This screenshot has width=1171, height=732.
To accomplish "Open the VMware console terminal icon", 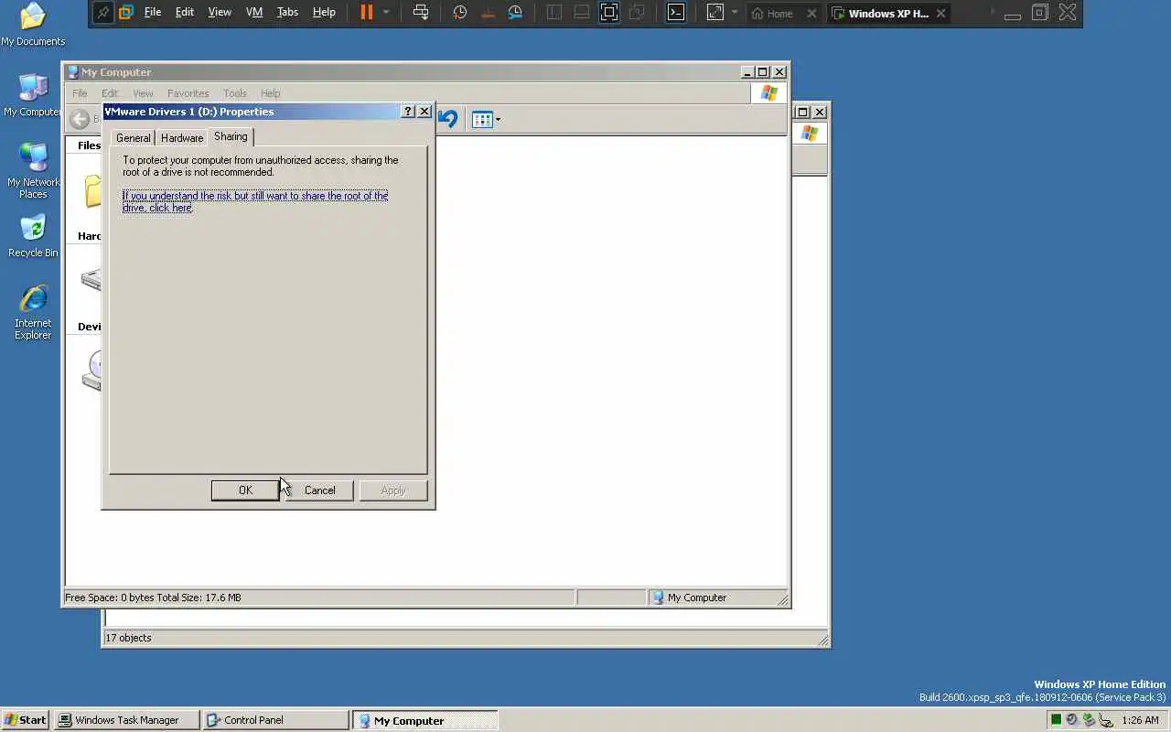I will coord(676,13).
